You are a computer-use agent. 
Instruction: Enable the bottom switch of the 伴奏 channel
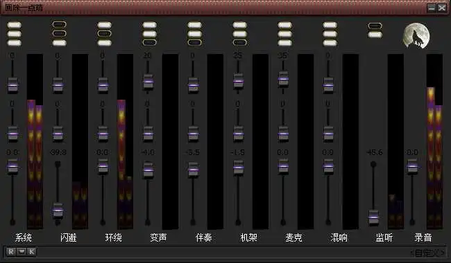click(x=195, y=42)
